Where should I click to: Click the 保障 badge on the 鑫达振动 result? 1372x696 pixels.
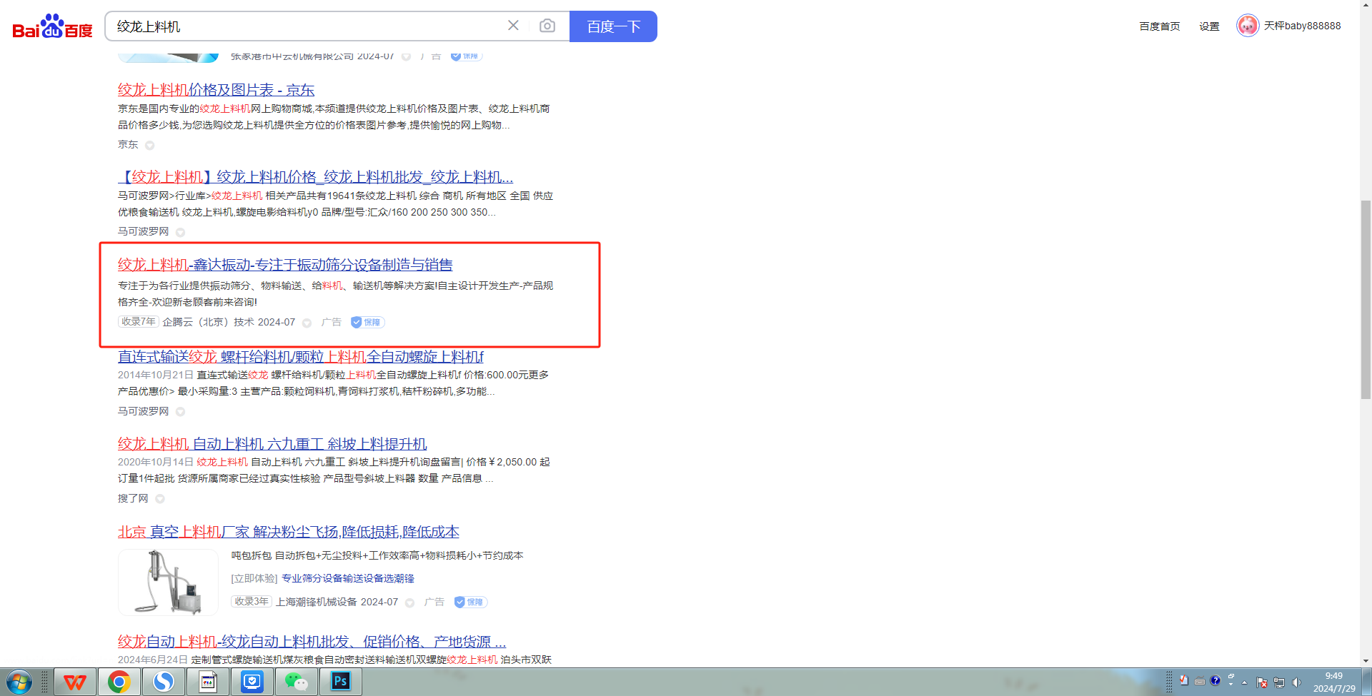coord(368,323)
